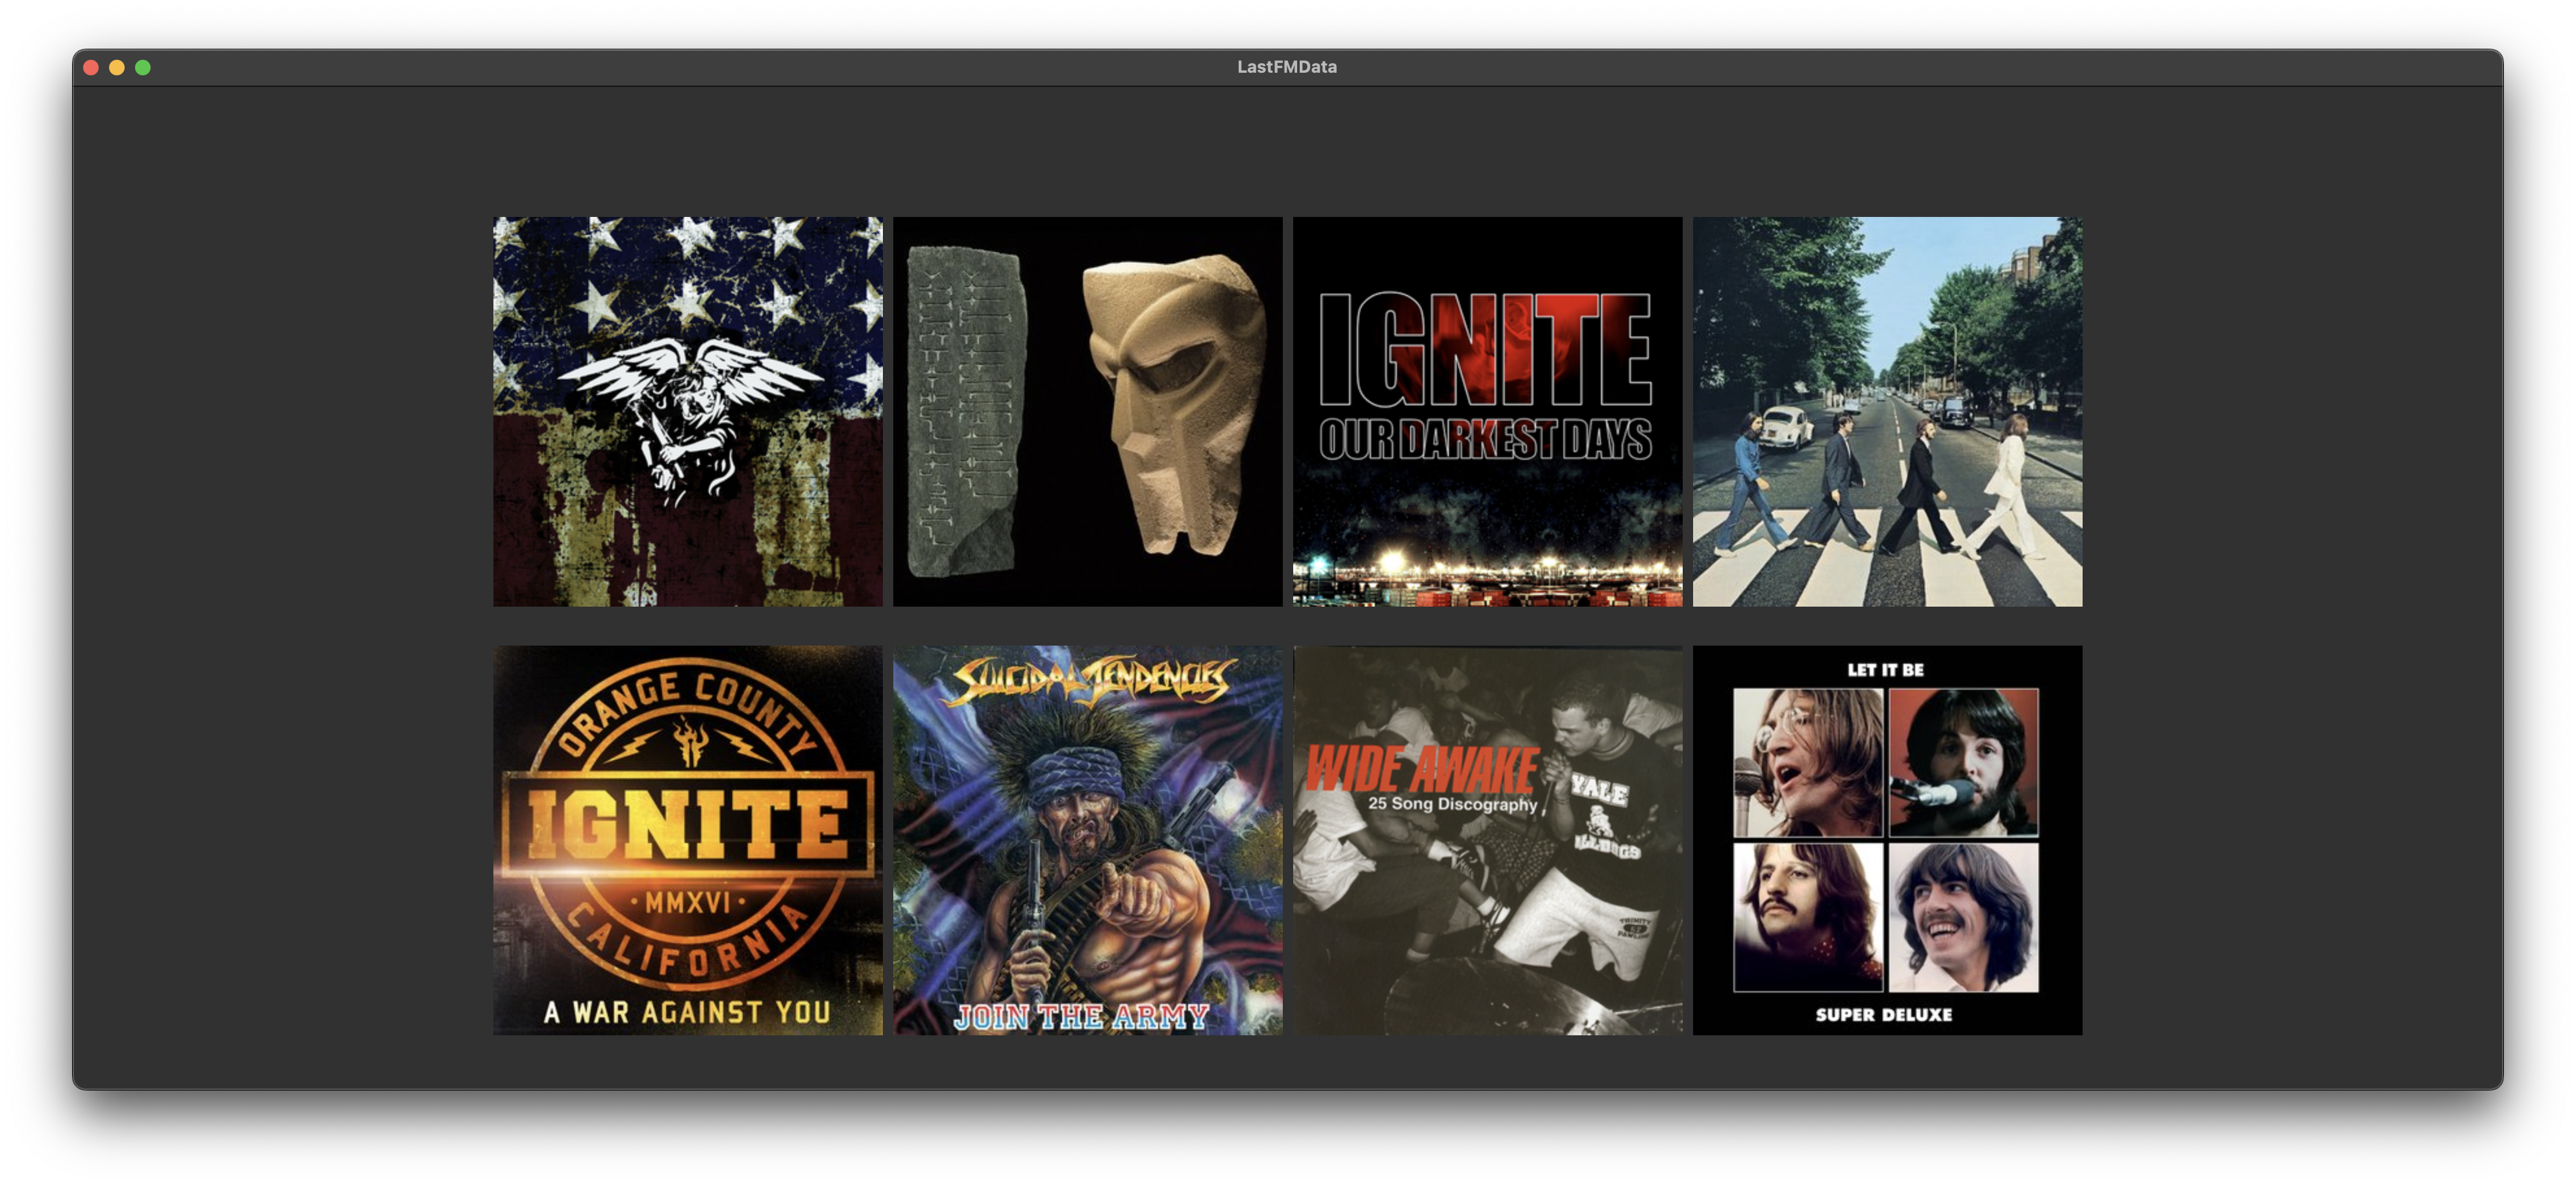Select Suicidal Tendencies Join the Army cover
The height and width of the screenshot is (1186, 2576).
pos(1087,840)
